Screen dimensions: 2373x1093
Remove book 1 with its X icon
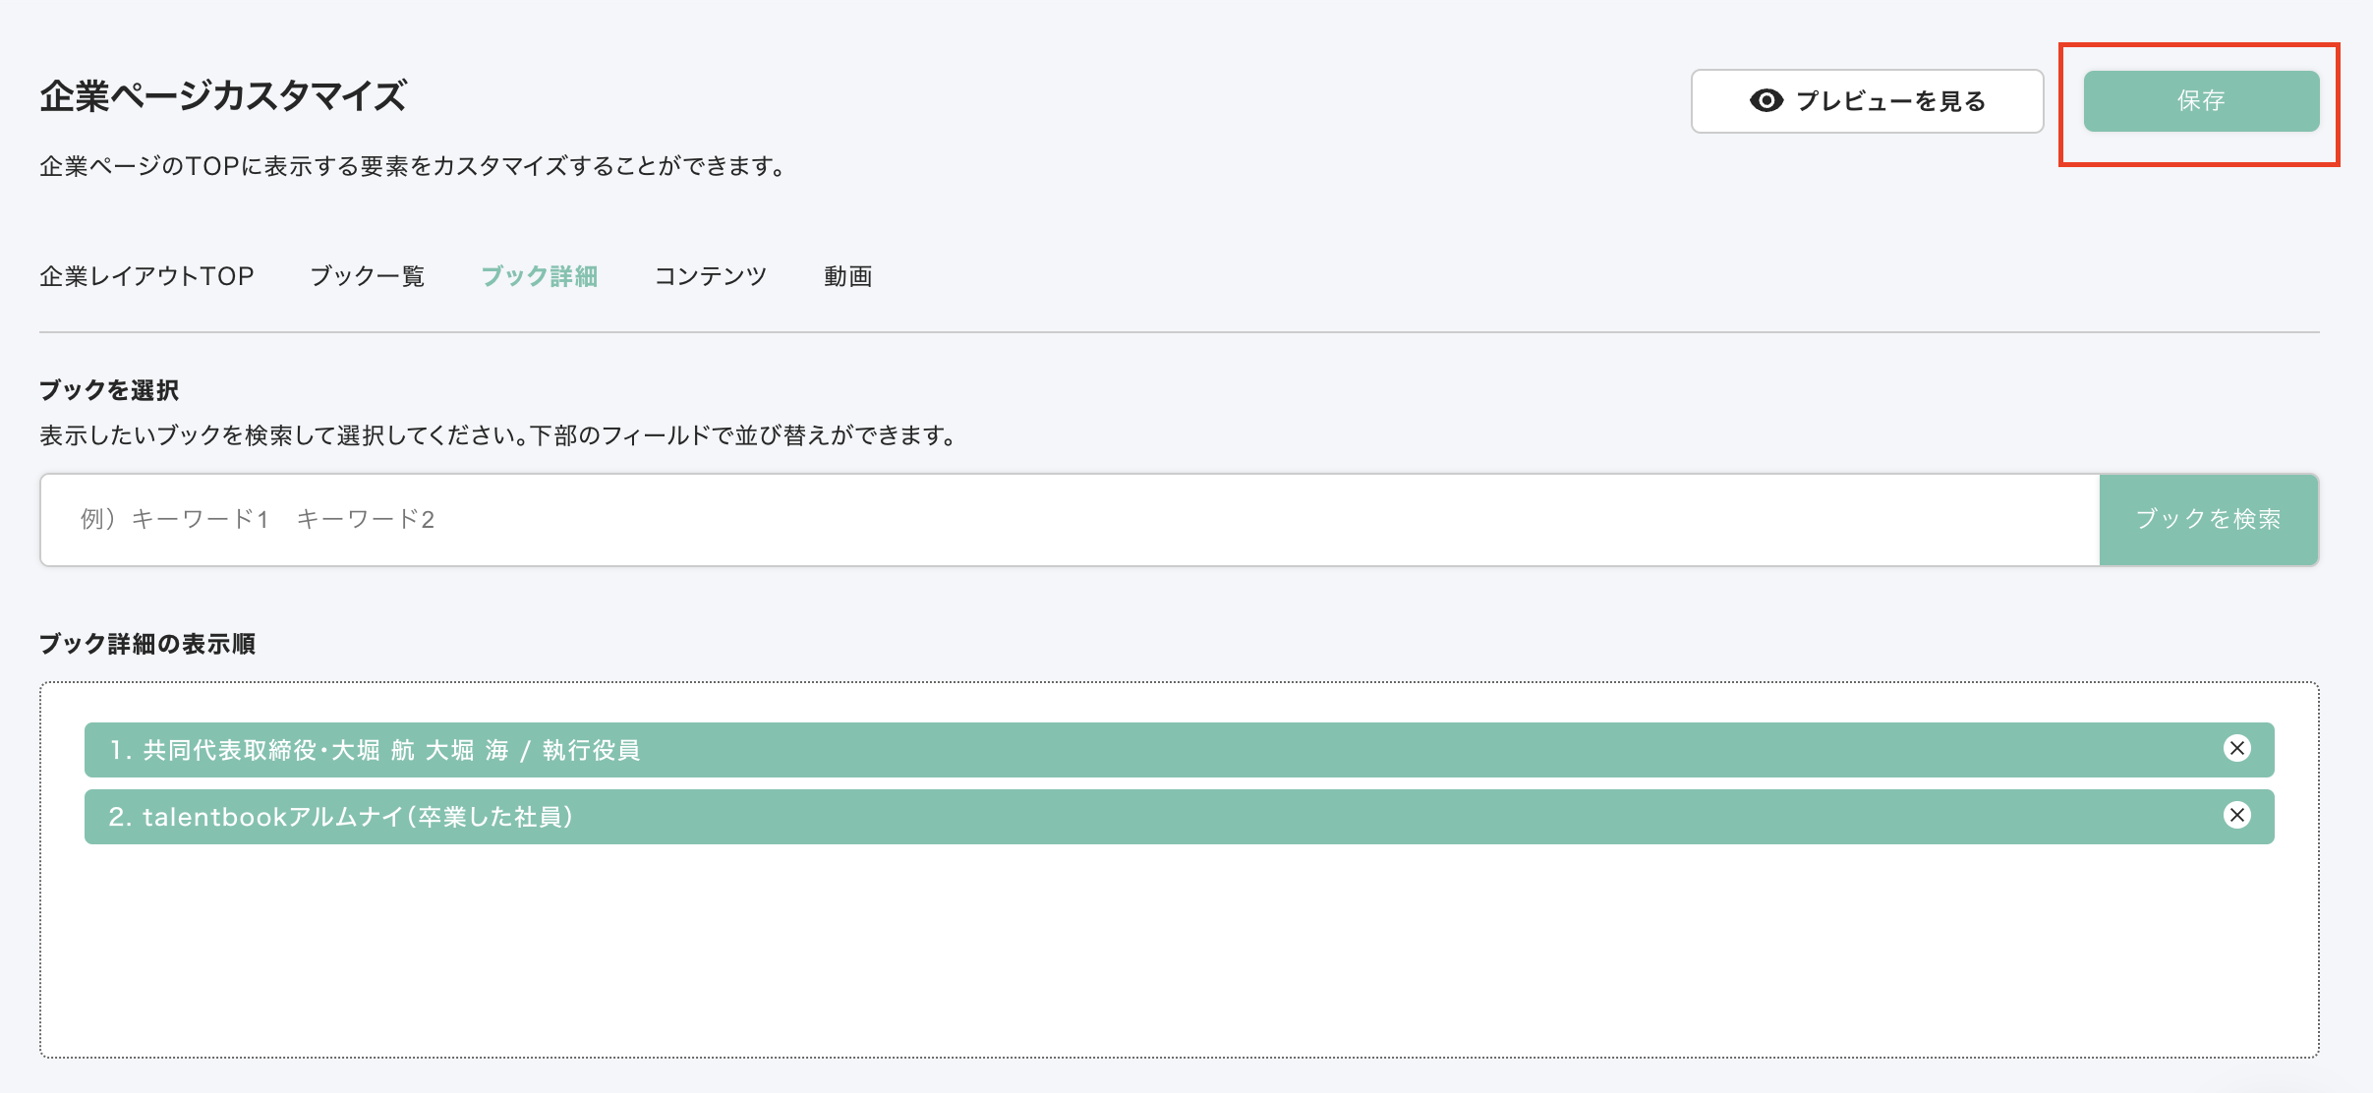tap(2236, 749)
